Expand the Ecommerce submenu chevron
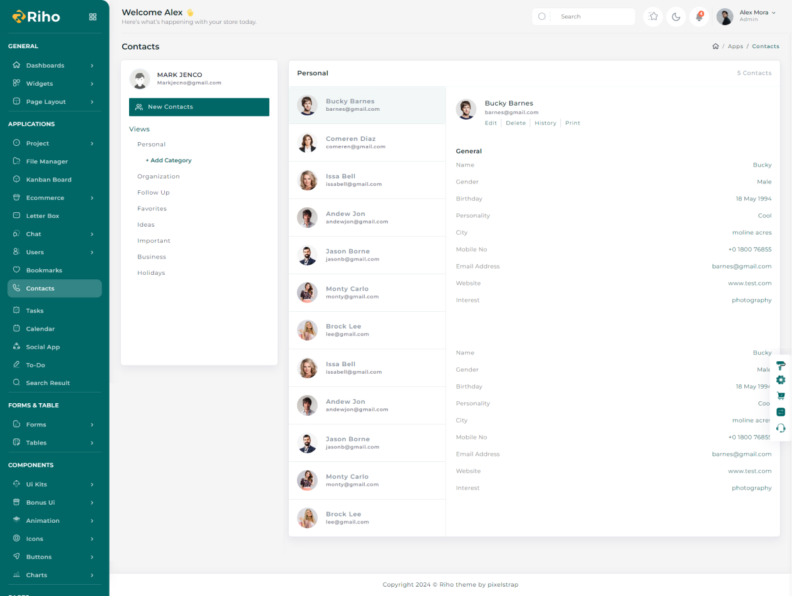The width and height of the screenshot is (792, 596). point(92,198)
